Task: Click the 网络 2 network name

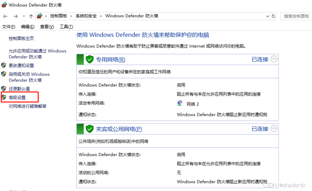Action: tap(193, 104)
